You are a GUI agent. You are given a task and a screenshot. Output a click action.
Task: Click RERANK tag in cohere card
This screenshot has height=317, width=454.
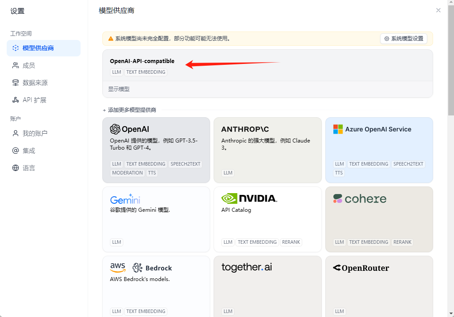pyautogui.click(x=402, y=242)
